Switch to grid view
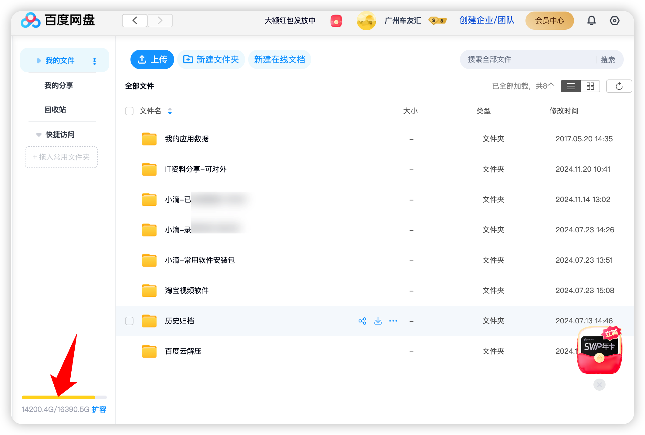The image size is (645, 435). tap(590, 86)
